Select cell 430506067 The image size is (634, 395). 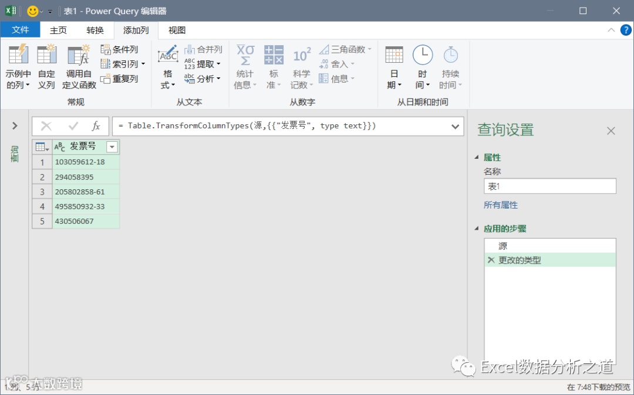(86, 221)
